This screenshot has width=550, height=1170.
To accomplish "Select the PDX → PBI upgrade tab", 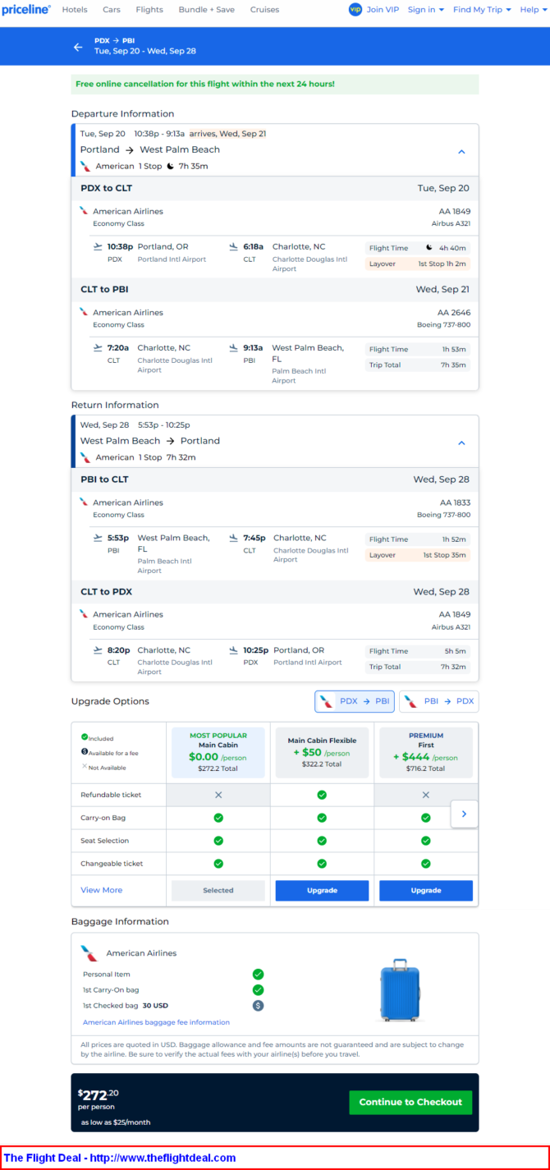I will (355, 701).
